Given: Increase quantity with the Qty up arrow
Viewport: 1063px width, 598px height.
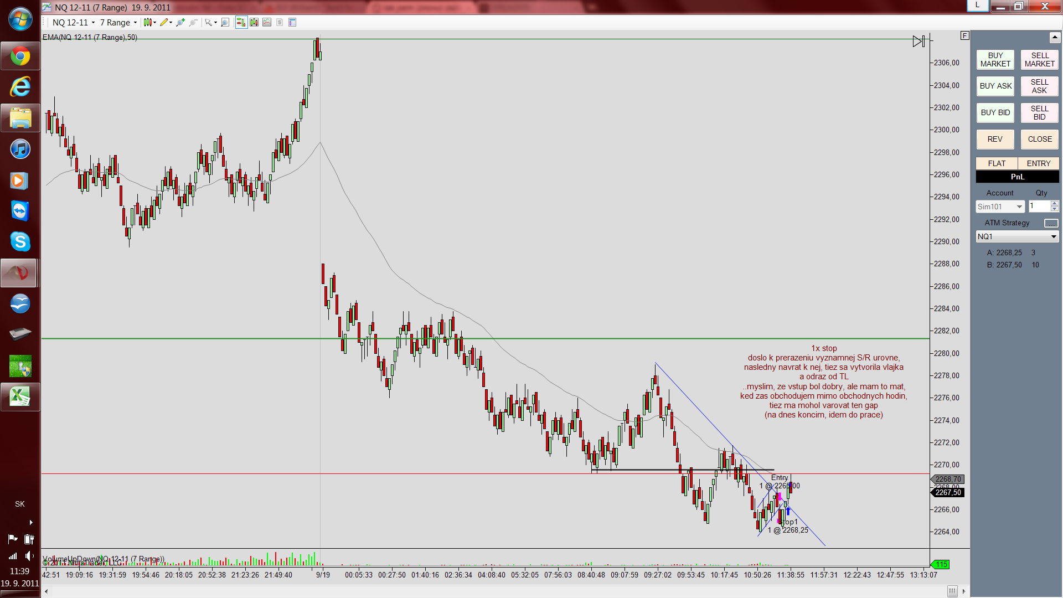Looking at the screenshot, I should click(1055, 203).
